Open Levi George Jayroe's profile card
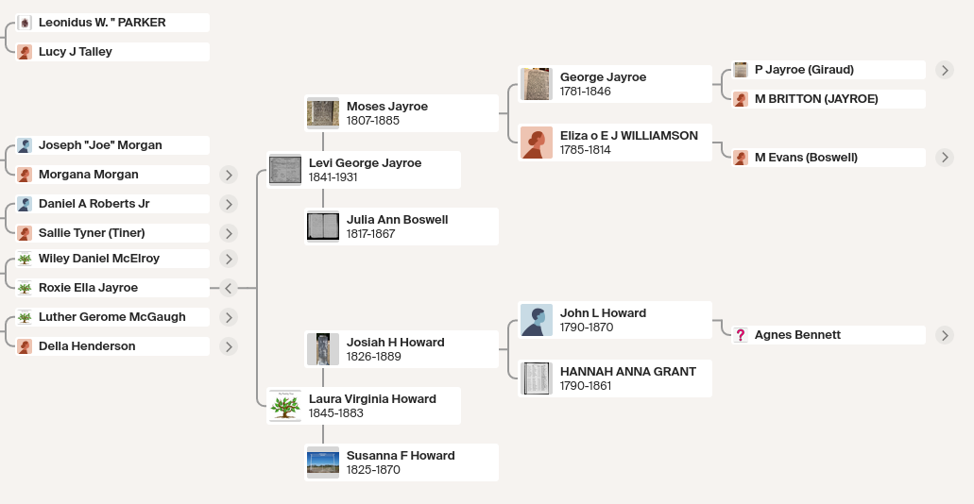This screenshot has width=974, height=504. click(364, 170)
